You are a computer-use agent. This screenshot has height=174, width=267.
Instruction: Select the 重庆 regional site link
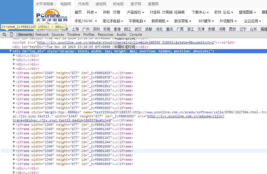click(x=169, y=29)
